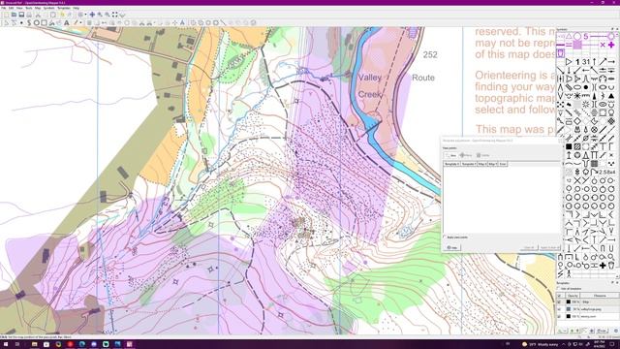This screenshot has height=349, width=620.
Task: Click the Clear all button
Action: (529, 248)
